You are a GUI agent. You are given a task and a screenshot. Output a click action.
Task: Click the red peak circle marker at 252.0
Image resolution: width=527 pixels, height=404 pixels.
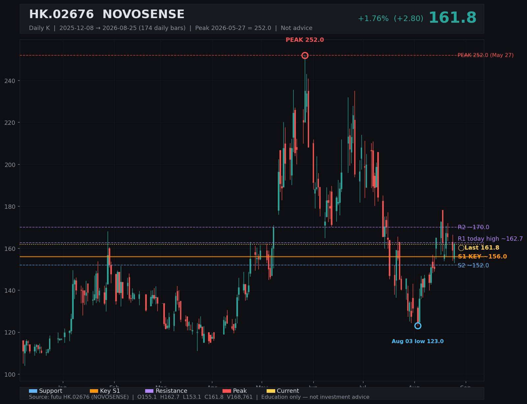[305, 55]
